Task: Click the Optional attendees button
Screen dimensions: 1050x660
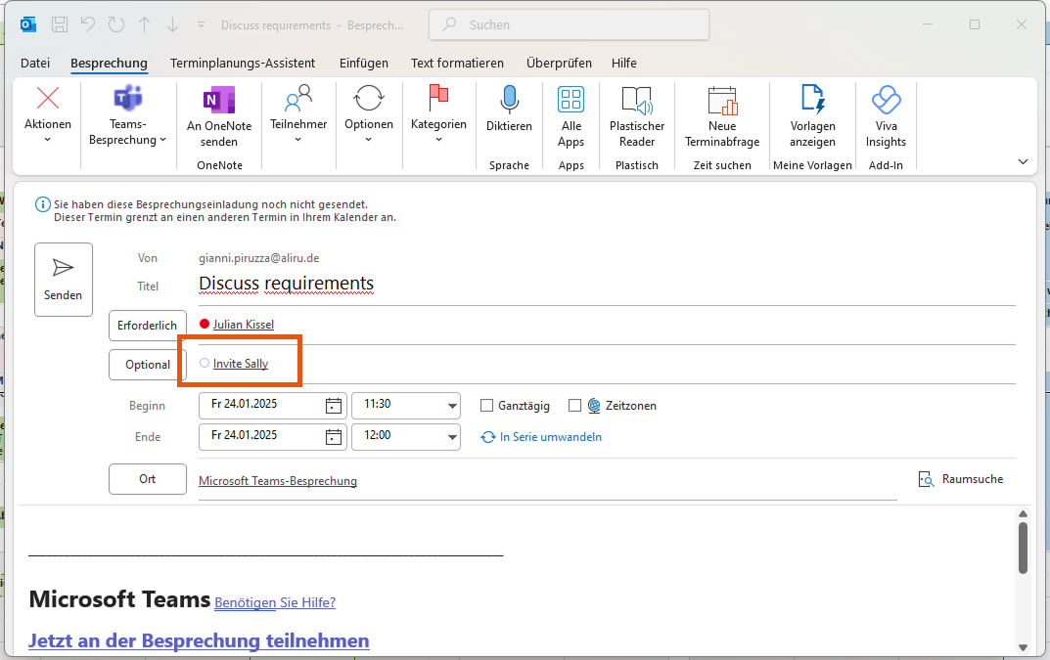Action: (x=148, y=365)
